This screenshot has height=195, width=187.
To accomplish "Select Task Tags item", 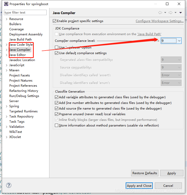I will [17, 122].
